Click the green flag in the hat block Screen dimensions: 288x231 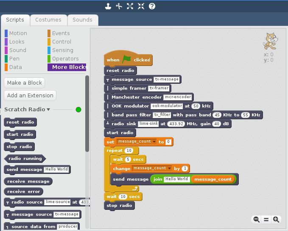[x=126, y=59]
